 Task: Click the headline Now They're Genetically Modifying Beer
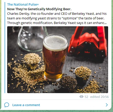pos(39,9)
